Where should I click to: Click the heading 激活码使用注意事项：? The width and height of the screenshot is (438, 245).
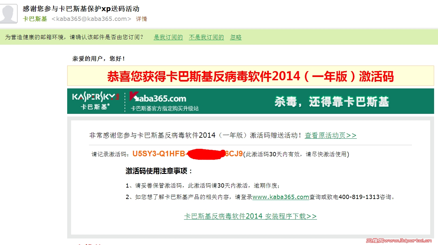pyautogui.click(x=159, y=171)
